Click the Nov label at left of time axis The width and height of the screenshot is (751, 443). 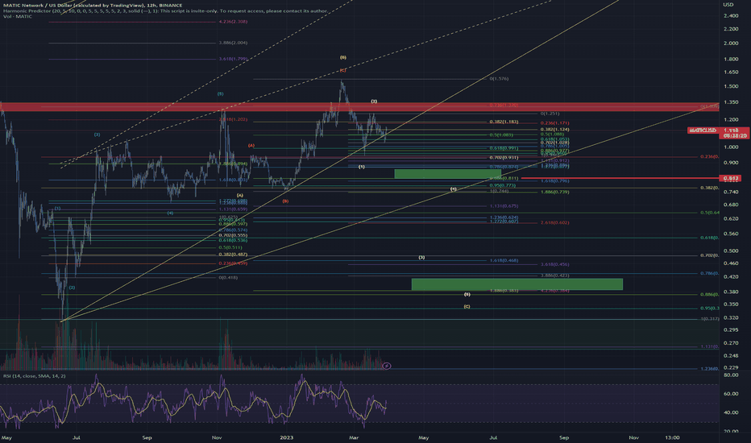217,437
